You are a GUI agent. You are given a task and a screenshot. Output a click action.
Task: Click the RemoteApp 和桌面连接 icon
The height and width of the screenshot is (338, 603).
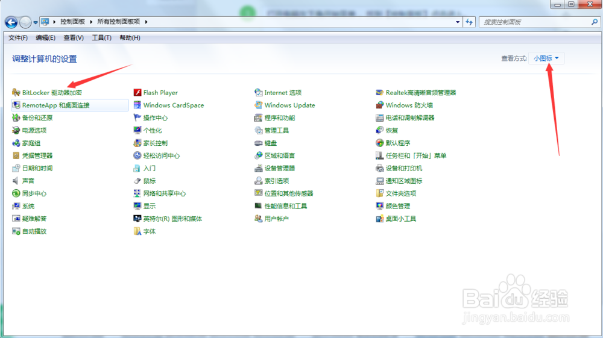(x=16, y=105)
